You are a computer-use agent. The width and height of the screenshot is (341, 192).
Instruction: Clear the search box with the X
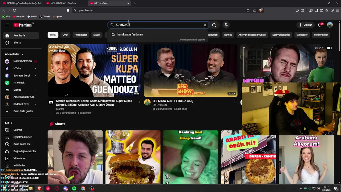click(x=205, y=25)
